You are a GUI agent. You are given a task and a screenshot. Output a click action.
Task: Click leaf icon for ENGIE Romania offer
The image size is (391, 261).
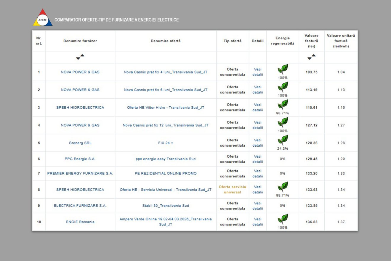(283, 219)
